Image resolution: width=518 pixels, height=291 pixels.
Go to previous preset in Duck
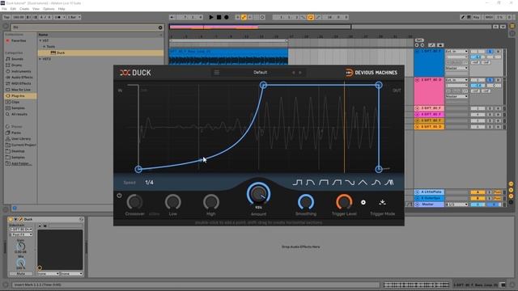click(293, 73)
